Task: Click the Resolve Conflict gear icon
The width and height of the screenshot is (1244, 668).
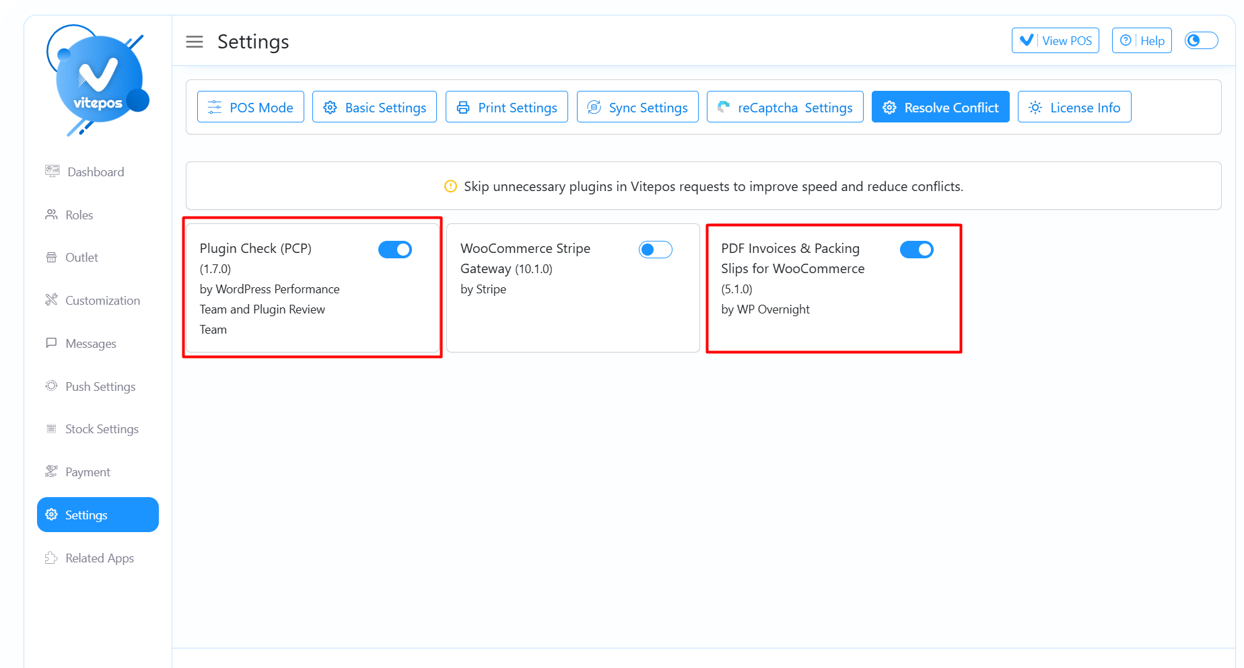Action: pyautogui.click(x=889, y=108)
